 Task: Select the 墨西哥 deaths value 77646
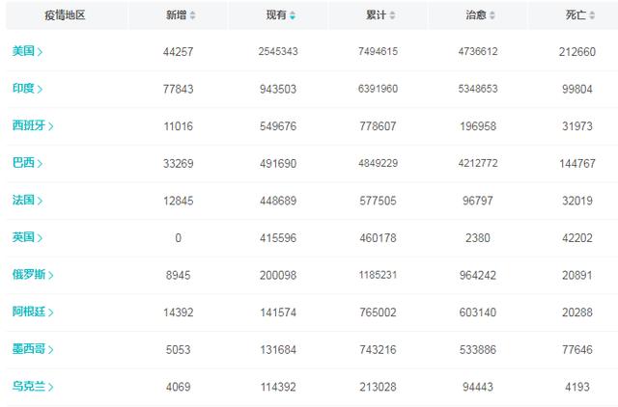pos(577,350)
